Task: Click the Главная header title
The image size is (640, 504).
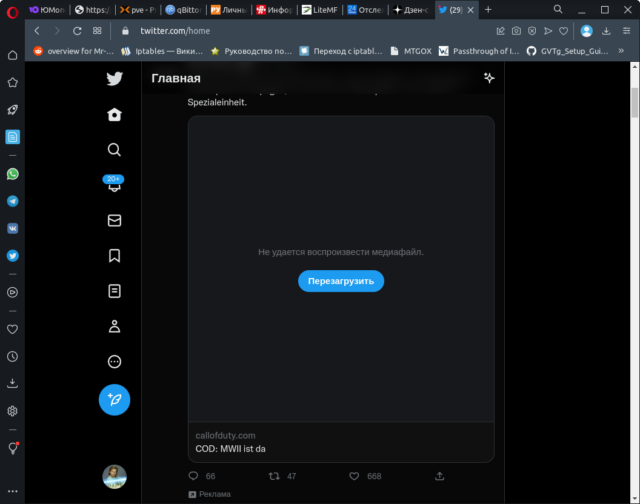Action: point(176,78)
